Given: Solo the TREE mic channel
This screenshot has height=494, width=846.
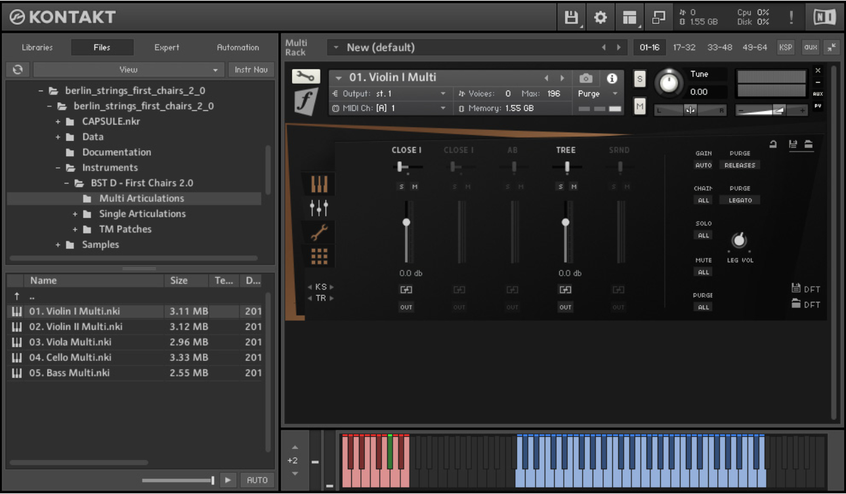Looking at the screenshot, I should click(560, 187).
